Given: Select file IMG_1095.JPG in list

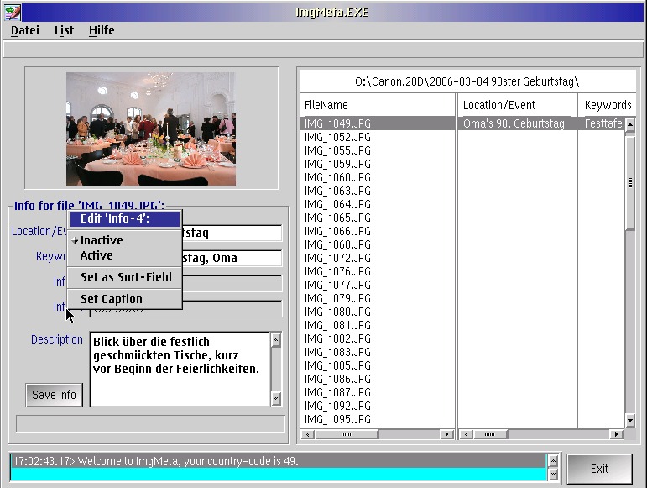Looking at the screenshot, I should point(377,419).
